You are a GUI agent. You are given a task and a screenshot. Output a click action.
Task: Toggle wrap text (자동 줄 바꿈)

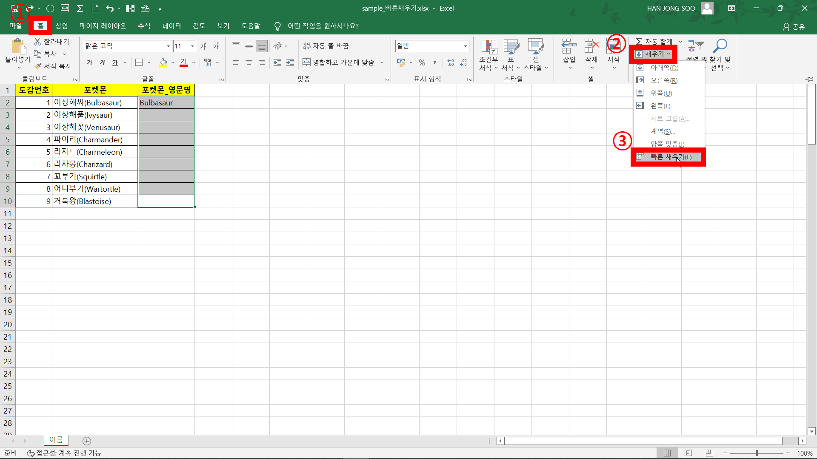pos(326,46)
